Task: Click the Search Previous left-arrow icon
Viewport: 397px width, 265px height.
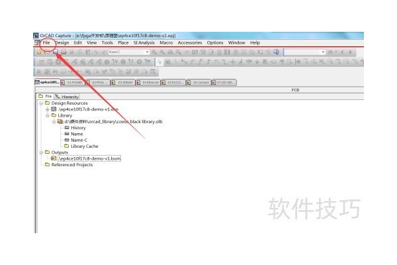Action: (x=342, y=52)
